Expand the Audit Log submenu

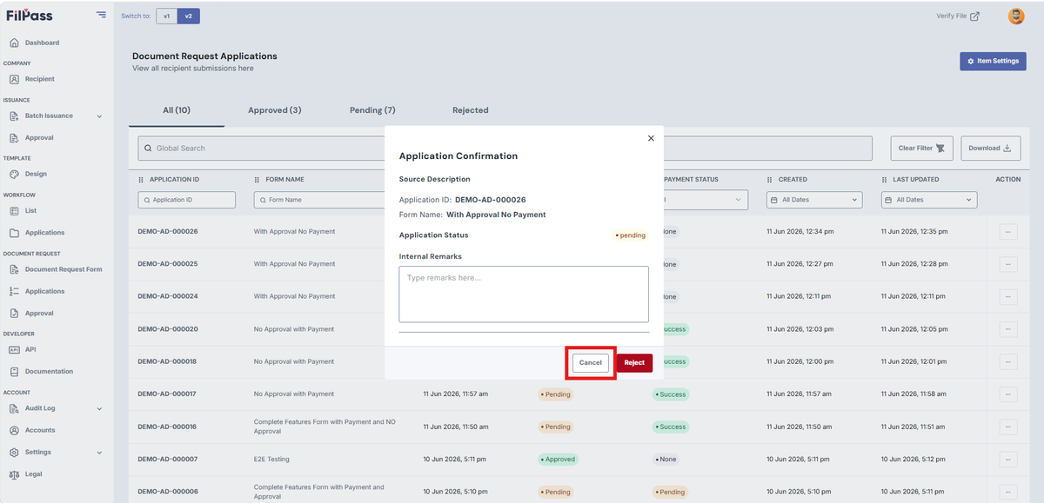pyautogui.click(x=99, y=408)
